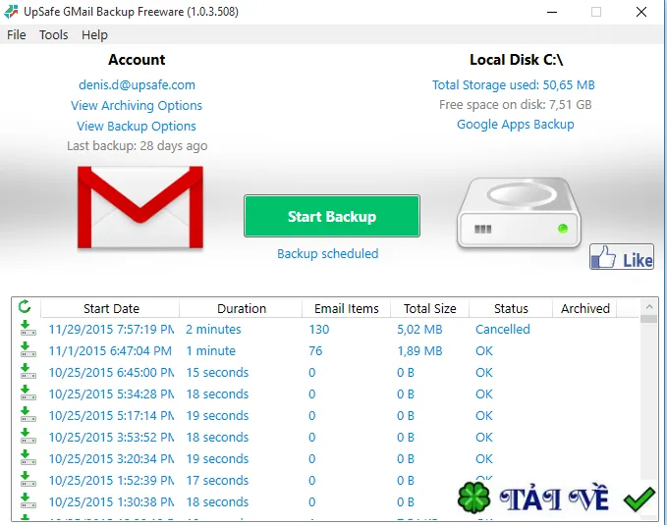Open the Tools menu
Image resolution: width=667 pixels, height=525 pixels.
coord(54,35)
